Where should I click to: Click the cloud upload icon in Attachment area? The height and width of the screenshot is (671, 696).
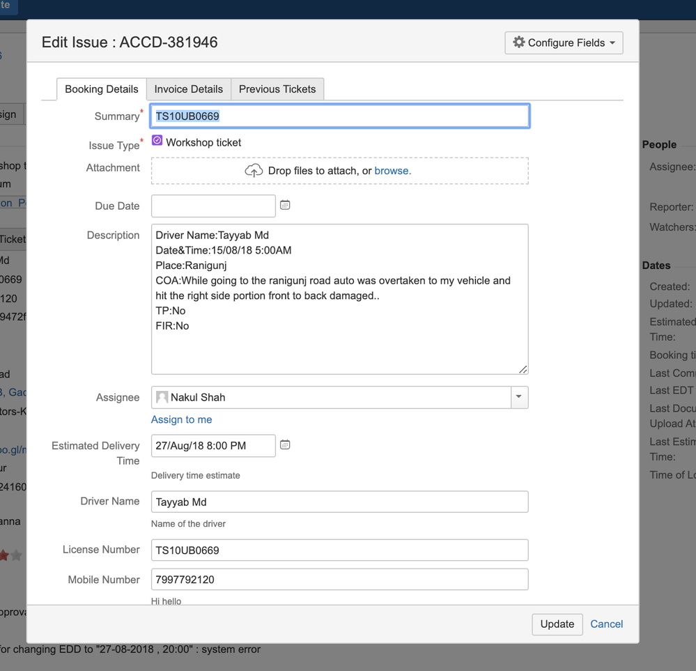tap(254, 171)
